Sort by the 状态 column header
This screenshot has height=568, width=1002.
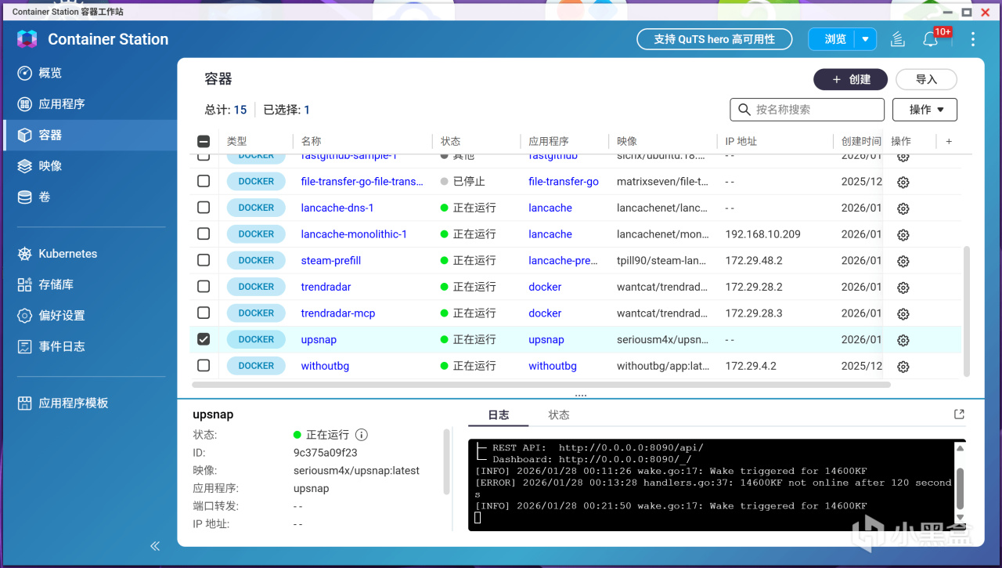450,141
